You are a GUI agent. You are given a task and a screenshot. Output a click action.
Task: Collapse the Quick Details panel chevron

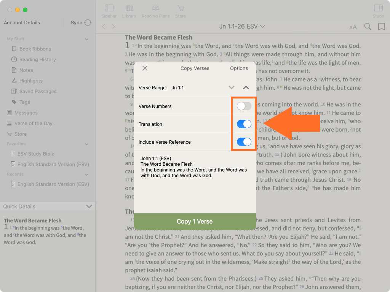[89, 206]
